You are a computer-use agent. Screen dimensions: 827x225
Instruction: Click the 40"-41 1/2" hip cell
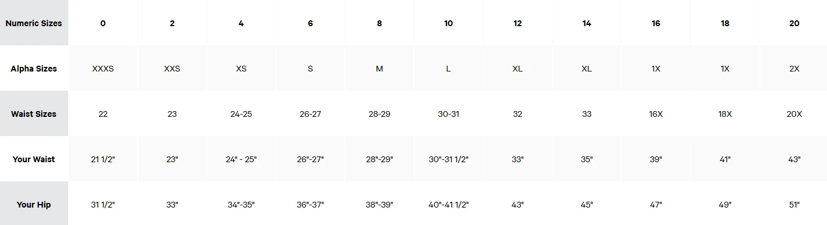(448, 205)
